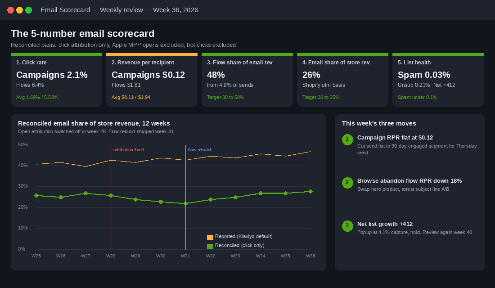Image resolution: width=495 pixels, height=288 pixels.
Task: Click the 'The 5-number email scorecard' heading
Action: coord(82,33)
